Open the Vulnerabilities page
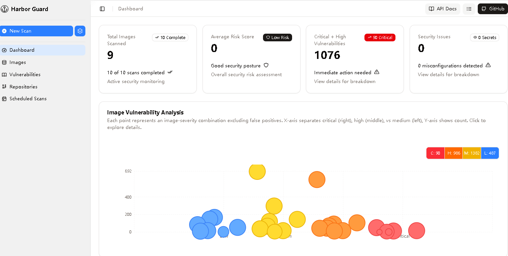 tap(25, 75)
